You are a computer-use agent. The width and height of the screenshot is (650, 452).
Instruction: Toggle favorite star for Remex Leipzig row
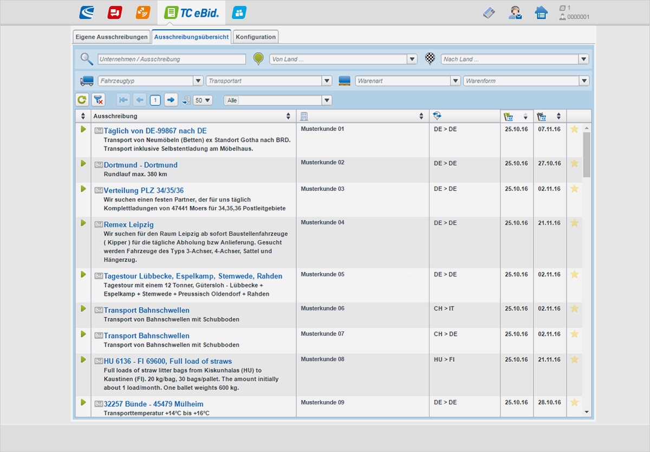(x=575, y=223)
